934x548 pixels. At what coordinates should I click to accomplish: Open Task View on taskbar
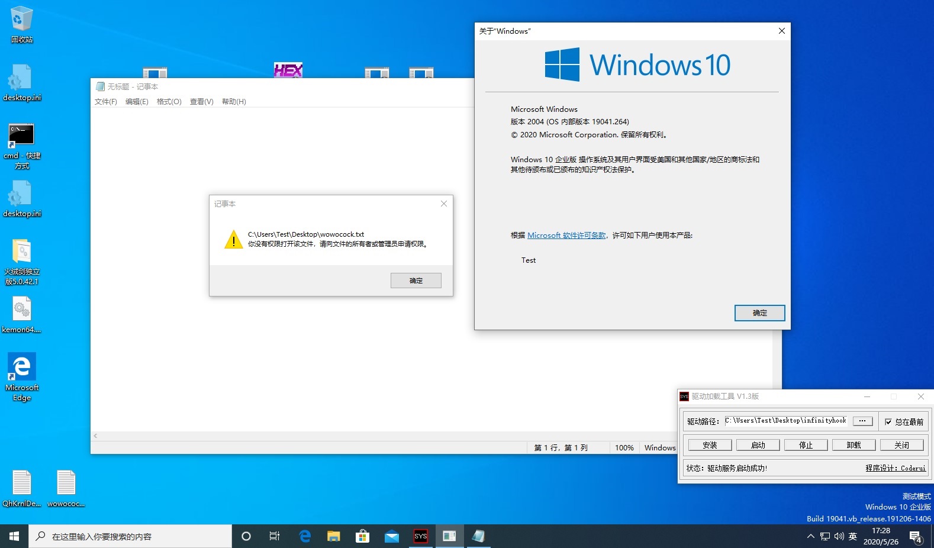275,536
